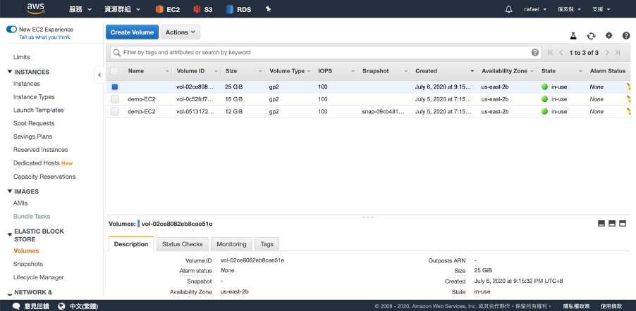Open Instances in the sidebar
The image size is (636, 311).
pyautogui.click(x=26, y=84)
